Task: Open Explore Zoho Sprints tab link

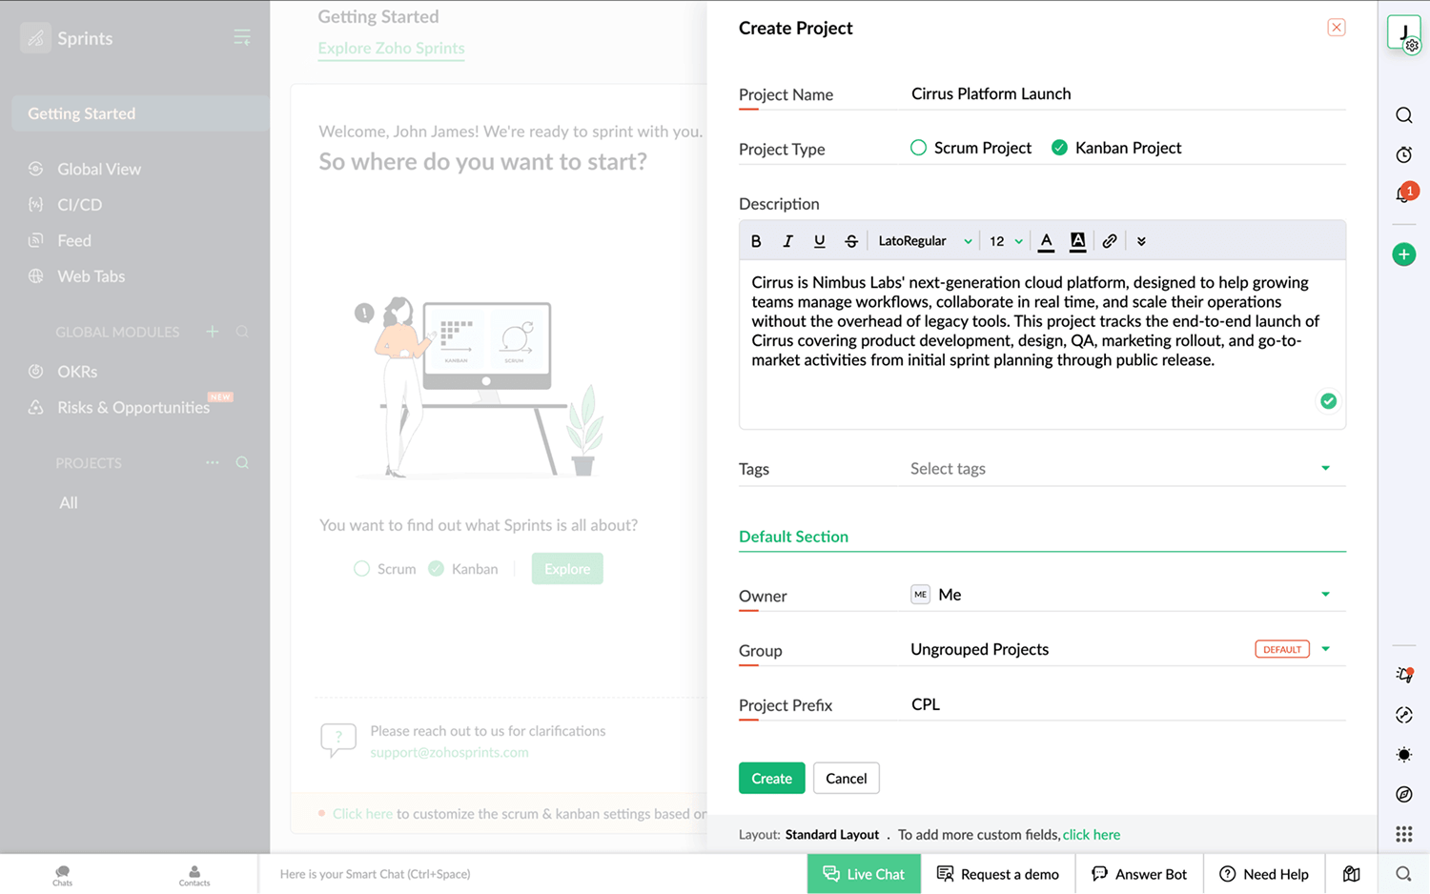Action: coord(391,49)
